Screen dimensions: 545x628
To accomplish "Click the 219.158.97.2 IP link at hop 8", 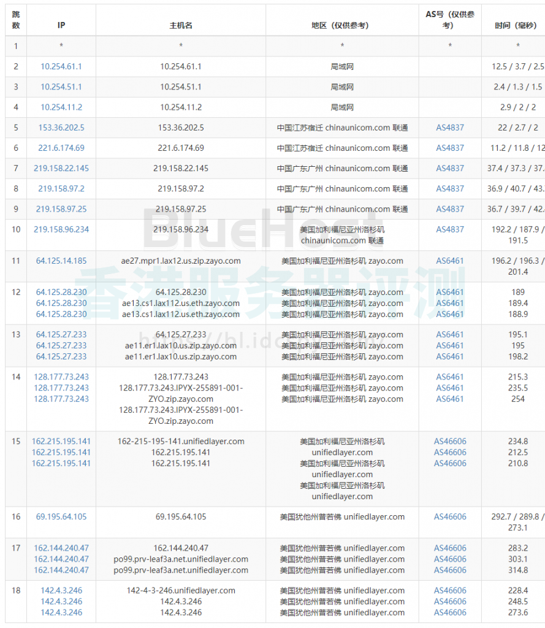I will (x=61, y=188).
